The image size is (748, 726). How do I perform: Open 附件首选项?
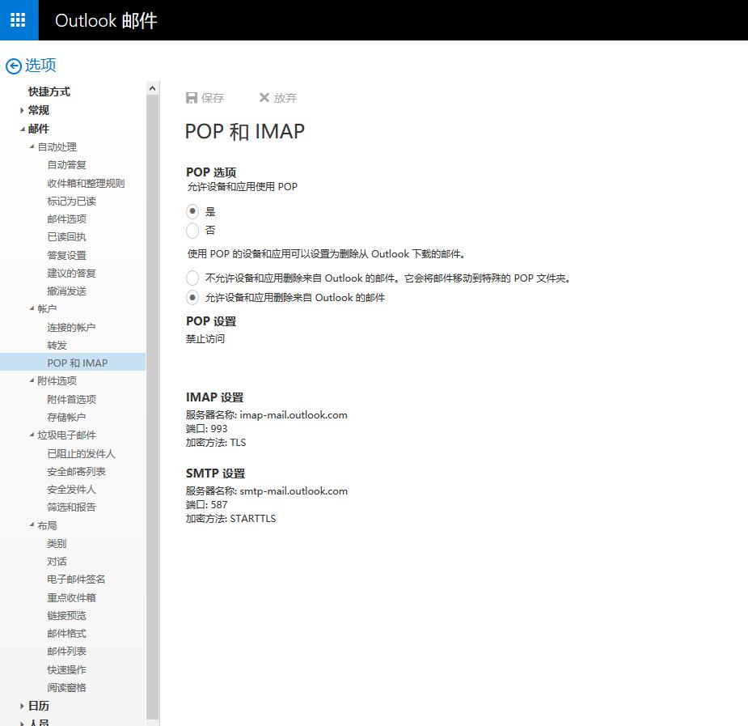click(x=71, y=399)
